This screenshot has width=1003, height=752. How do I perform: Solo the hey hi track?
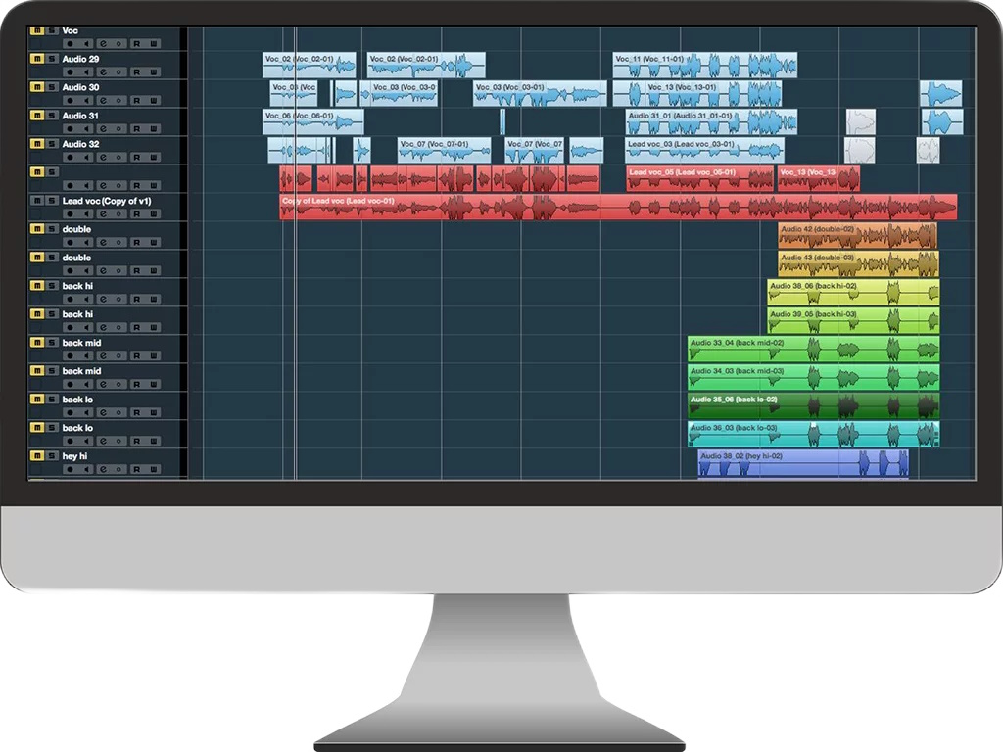pos(51,456)
